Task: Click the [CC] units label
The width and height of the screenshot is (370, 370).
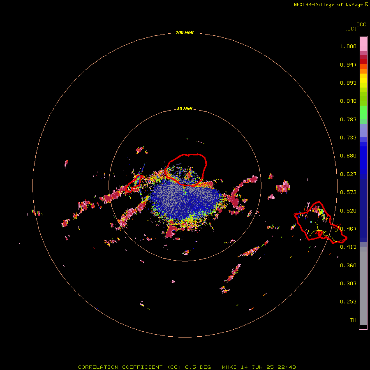Action: pyautogui.click(x=351, y=28)
